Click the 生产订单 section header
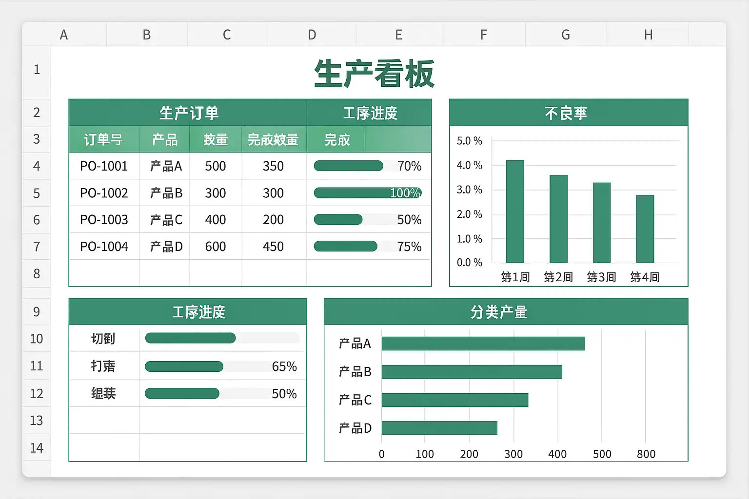 pyautogui.click(x=188, y=113)
